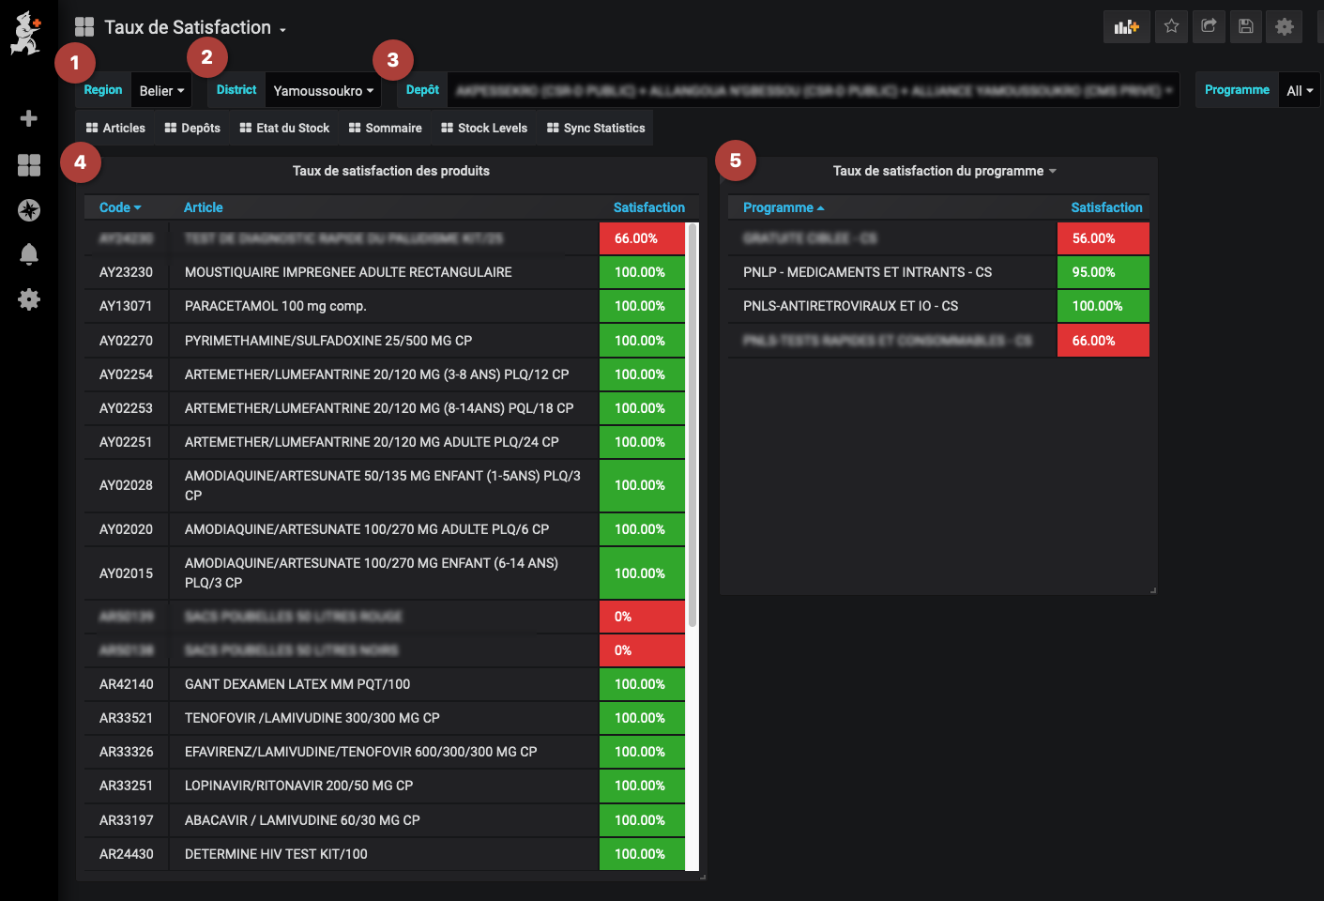Open Configuration gear in left sidebar
Screen dimensions: 1324x901
[x=29, y=299]
